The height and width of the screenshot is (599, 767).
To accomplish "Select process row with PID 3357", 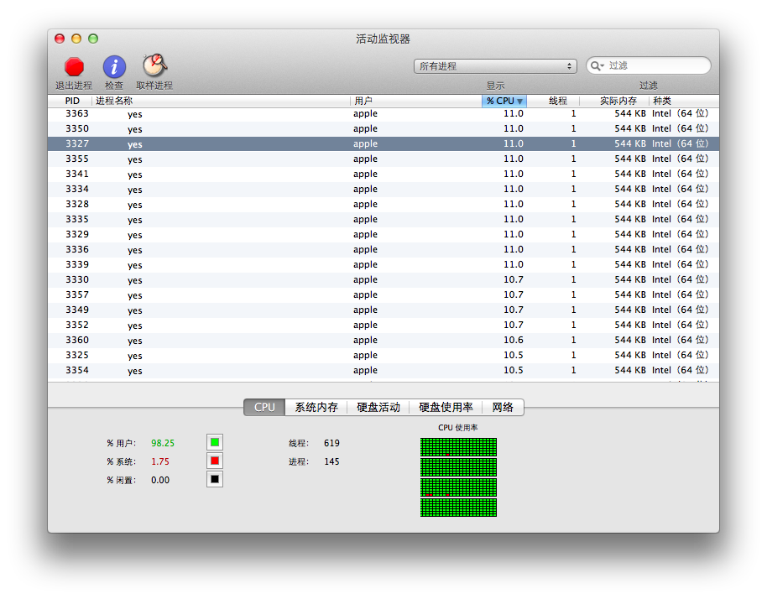I will click(x=383, y=294).
